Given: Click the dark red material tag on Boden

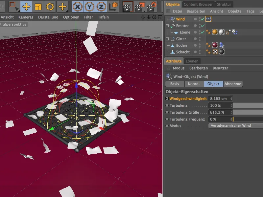Looking at the screenshot, I should pos(215,45).
